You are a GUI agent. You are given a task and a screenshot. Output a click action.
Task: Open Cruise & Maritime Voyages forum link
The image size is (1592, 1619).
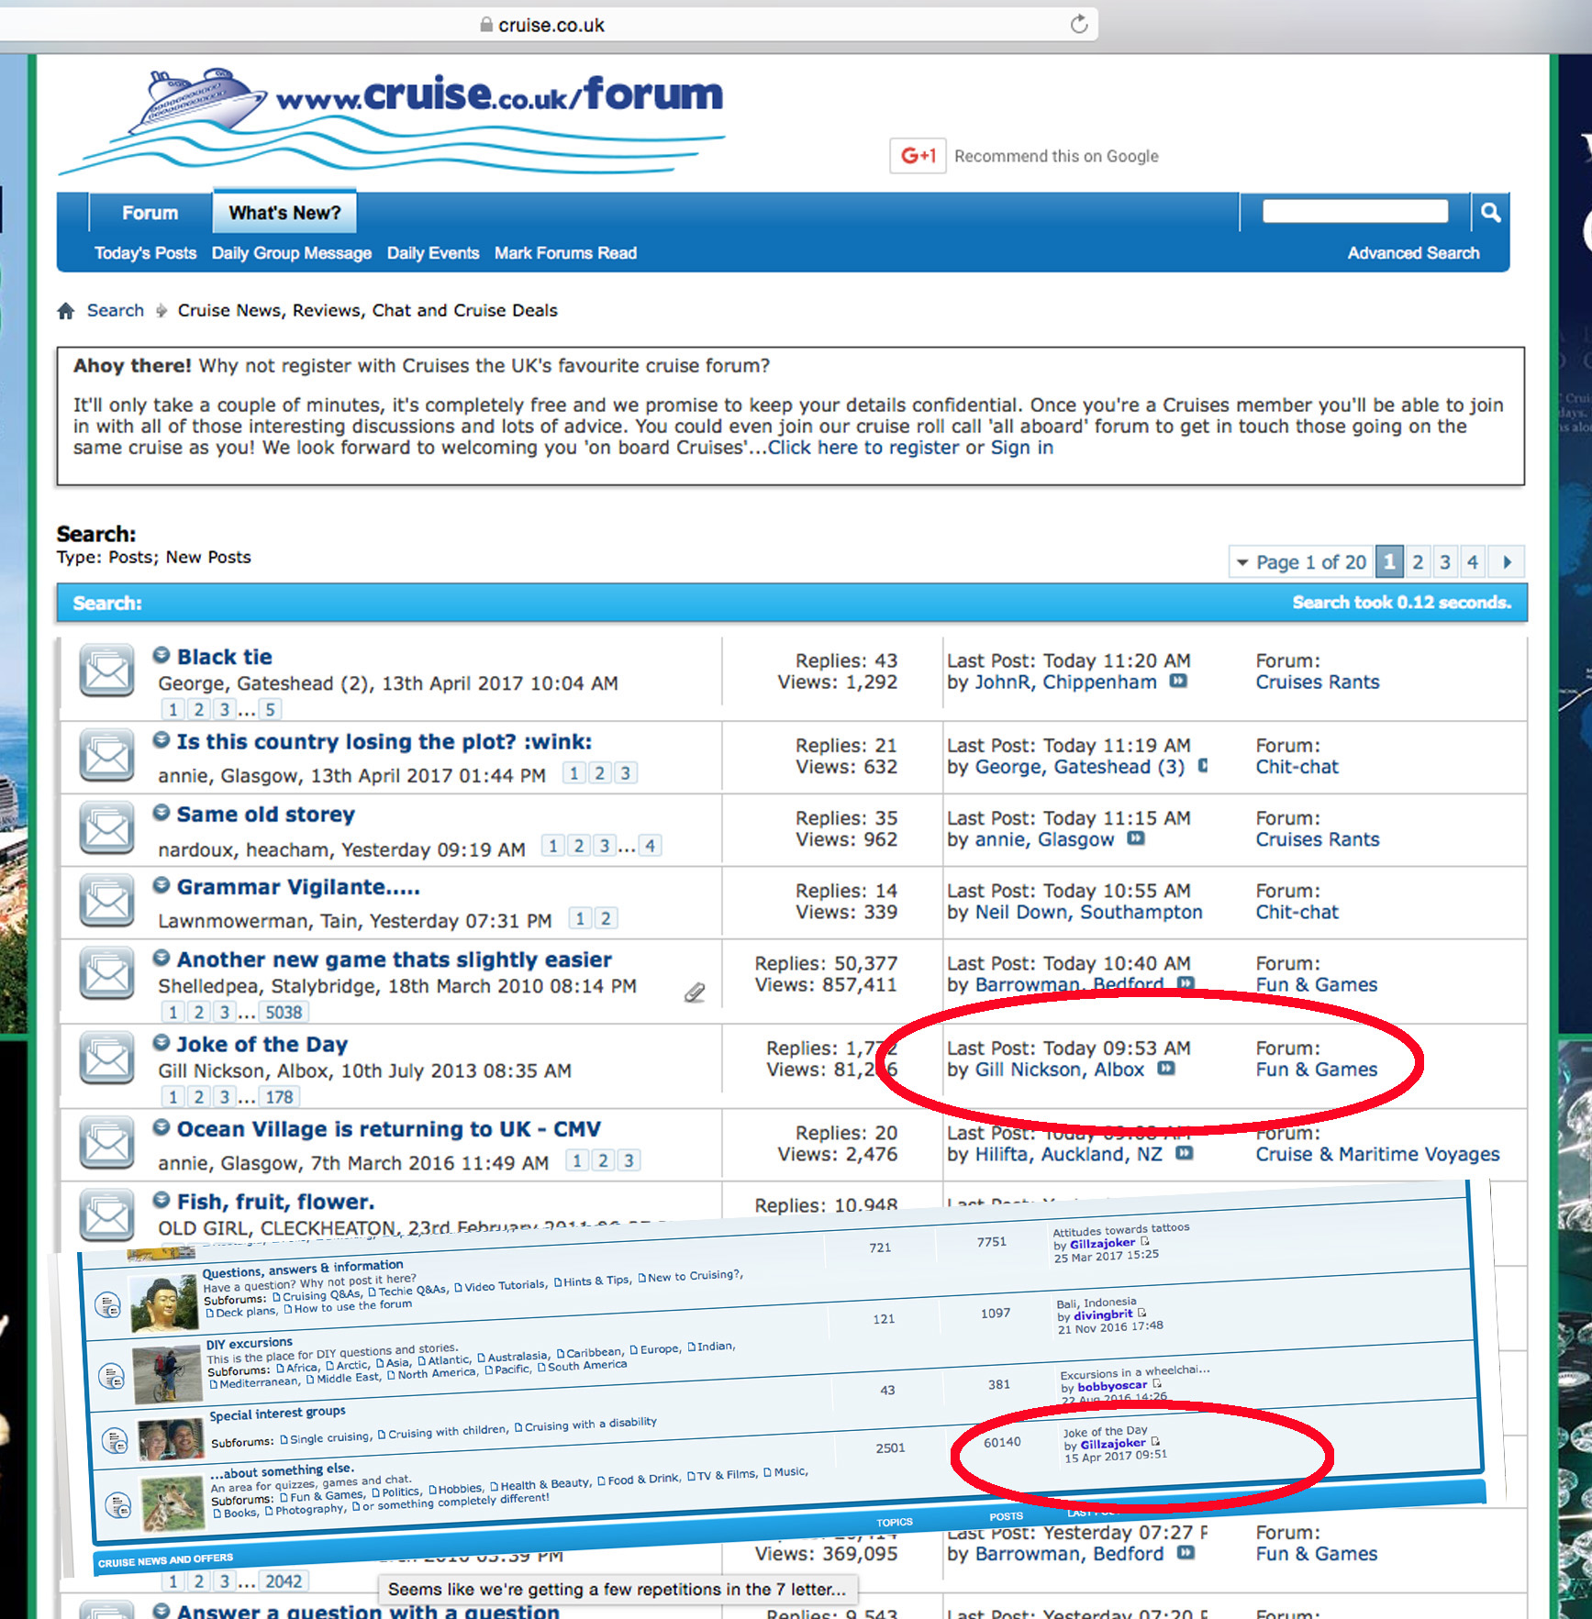point(1377,1154)
